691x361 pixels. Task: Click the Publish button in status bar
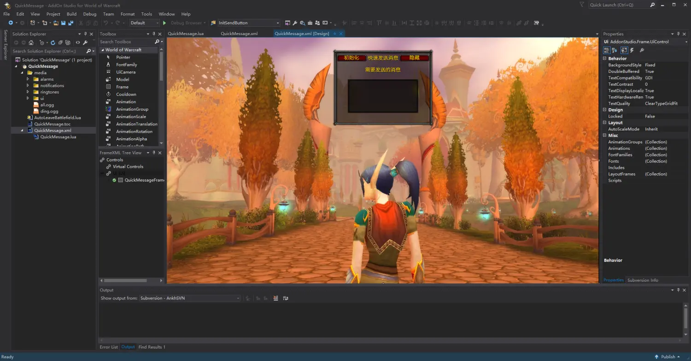coord(668,357)
